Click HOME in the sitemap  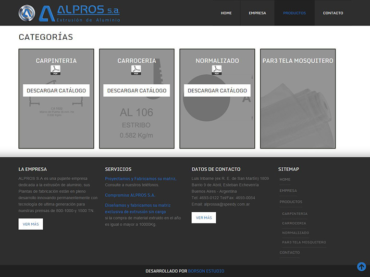[285, 179]
